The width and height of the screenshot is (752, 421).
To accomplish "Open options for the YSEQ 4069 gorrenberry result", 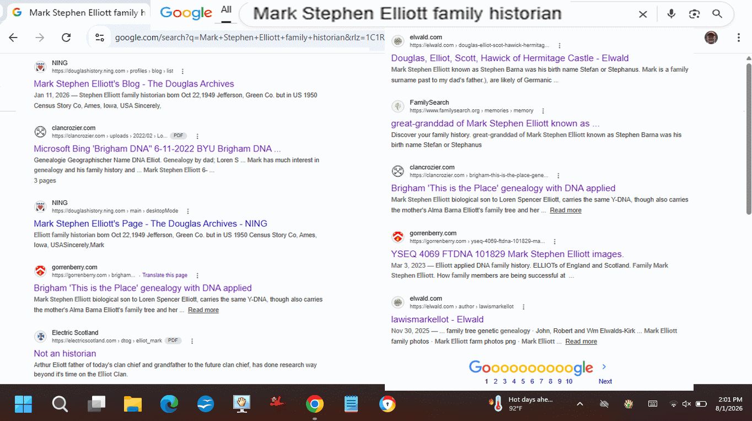I will click(x=555, y=241).
